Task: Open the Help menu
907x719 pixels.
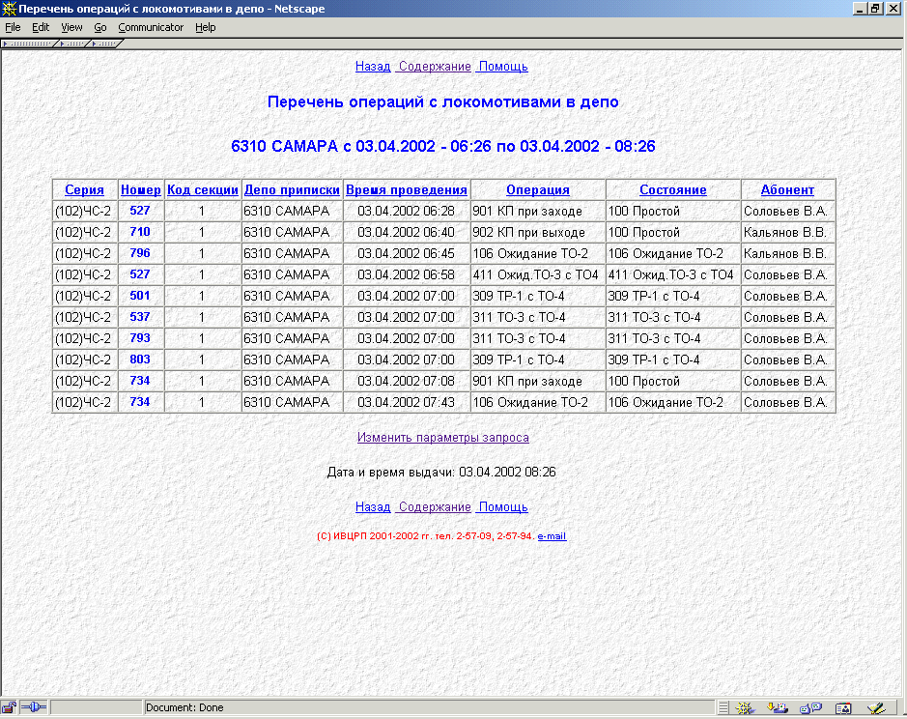Action: point(206,27)
